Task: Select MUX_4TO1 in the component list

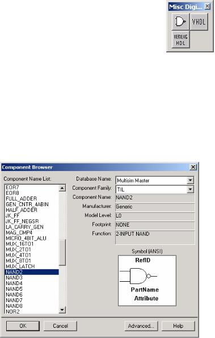Action: 32,255
